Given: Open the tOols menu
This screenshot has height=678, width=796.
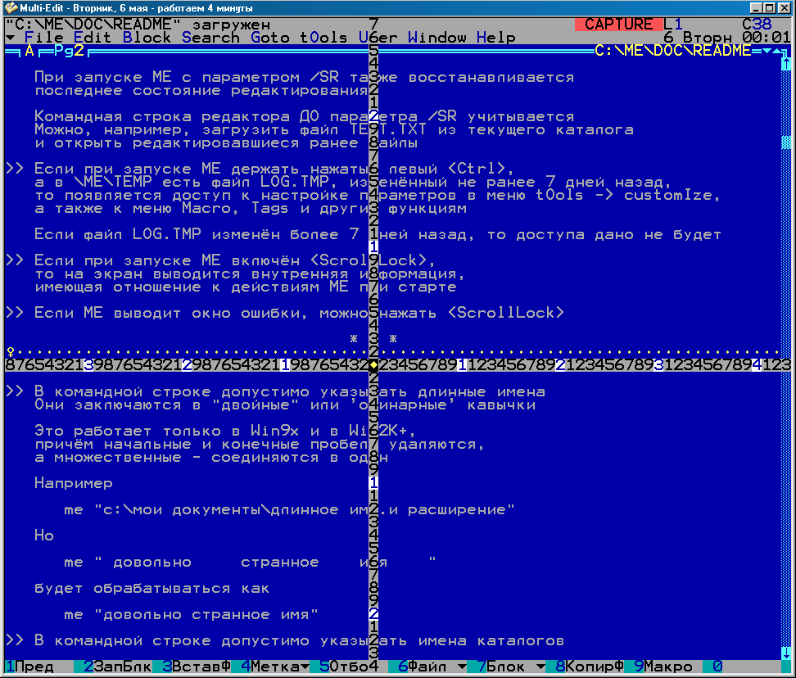Looking at the screenshot, I should point(323,38).
